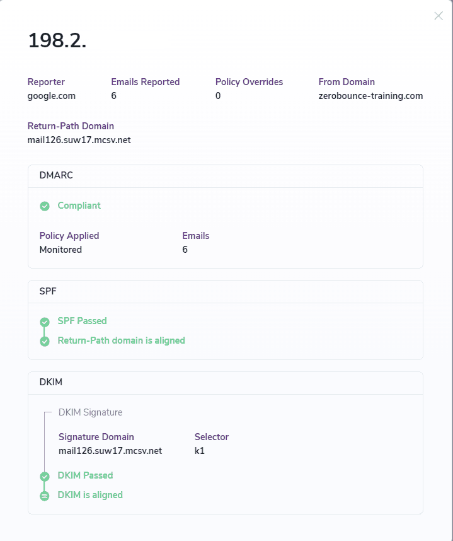Open the zerobounce-training.com From Domain link
Image resolution: width=453 pixels, height=541 pixels.
(x=370, y=96)
